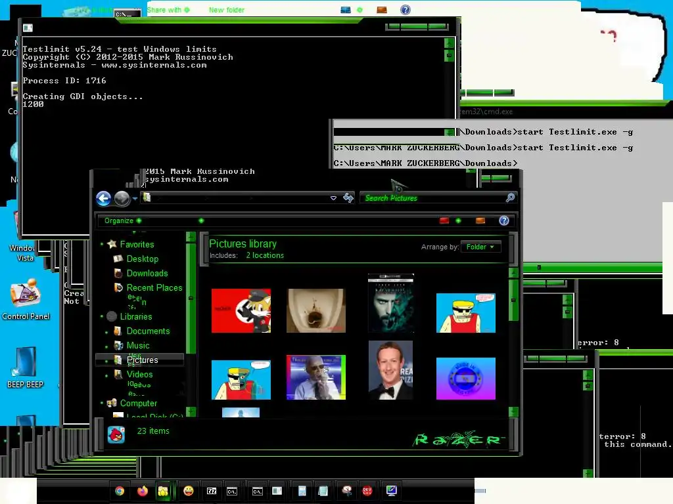Open Firefox from taskbar
Screen dimensions: 673x504
tap(143, 491)
